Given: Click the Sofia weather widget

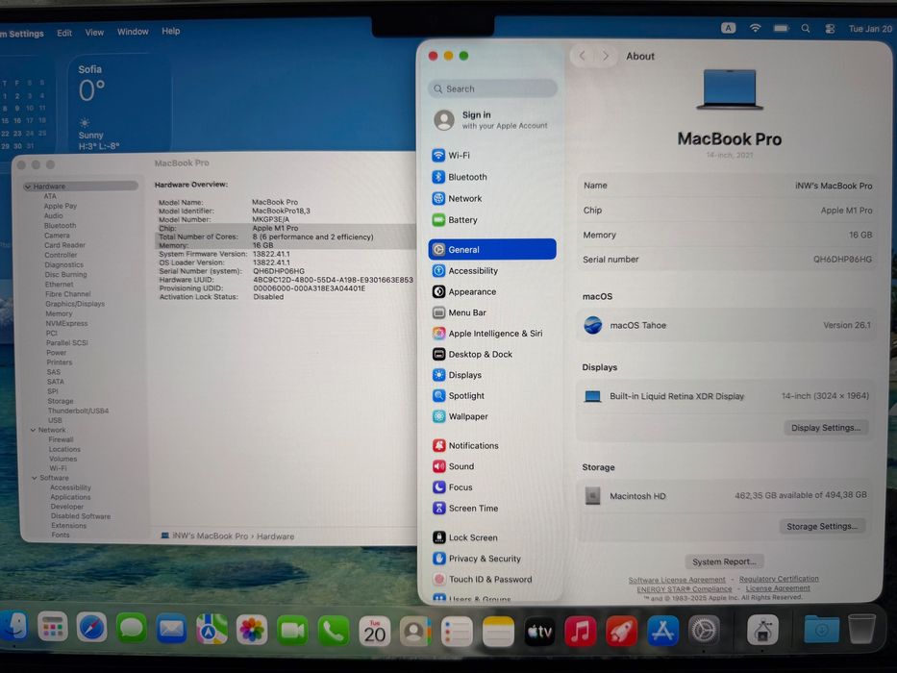Looking at the screenshot, I should point(119,104).
